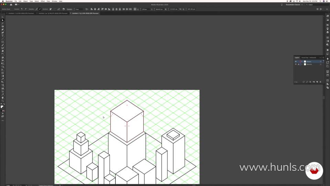Select the Rectangle tool
The height and width of the screenshot is (186, 330).
(2, 42)
